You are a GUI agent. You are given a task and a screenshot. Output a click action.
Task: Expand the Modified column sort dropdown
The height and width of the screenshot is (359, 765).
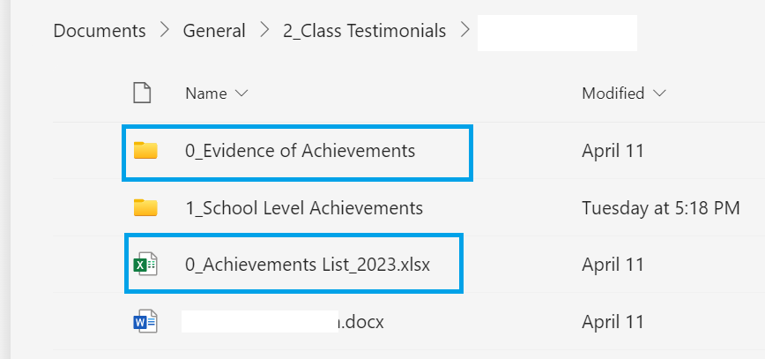coord(660,93)
